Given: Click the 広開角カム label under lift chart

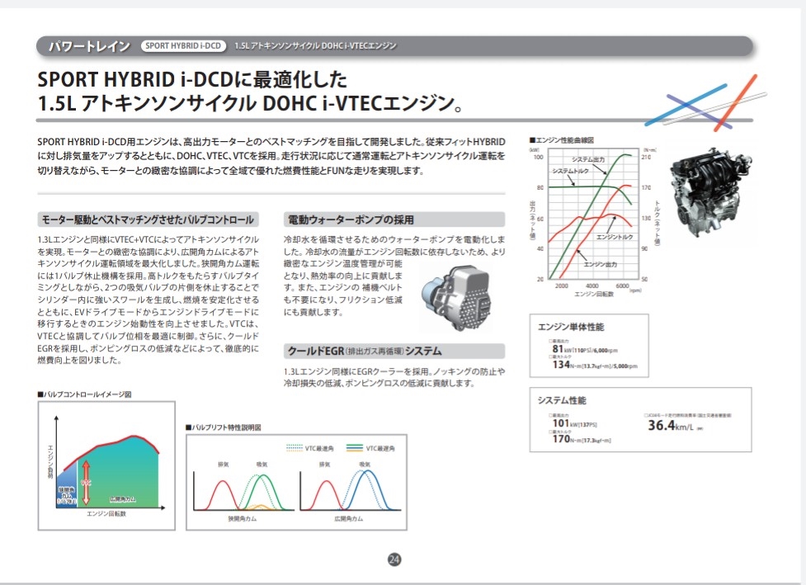Looking at the screenshot, I should pyautogui.click(x=348, y=519).
